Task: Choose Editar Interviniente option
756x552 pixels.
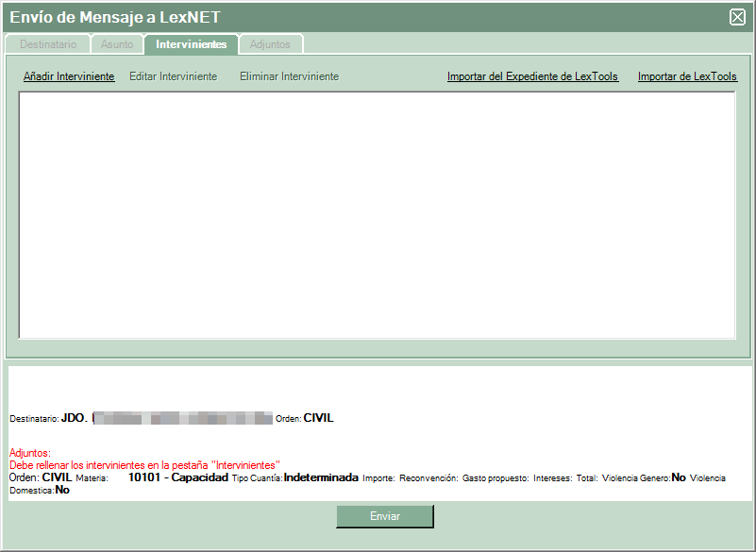Action: [173, 76]
